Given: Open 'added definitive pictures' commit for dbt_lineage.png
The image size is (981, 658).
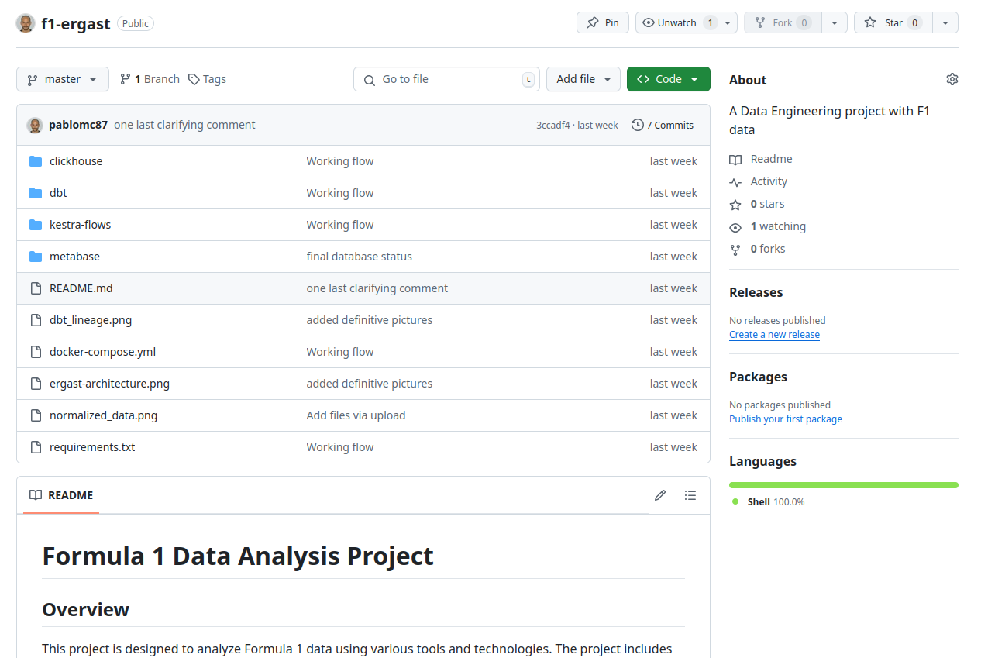Looking at the screenshot, I should [369, 320].
